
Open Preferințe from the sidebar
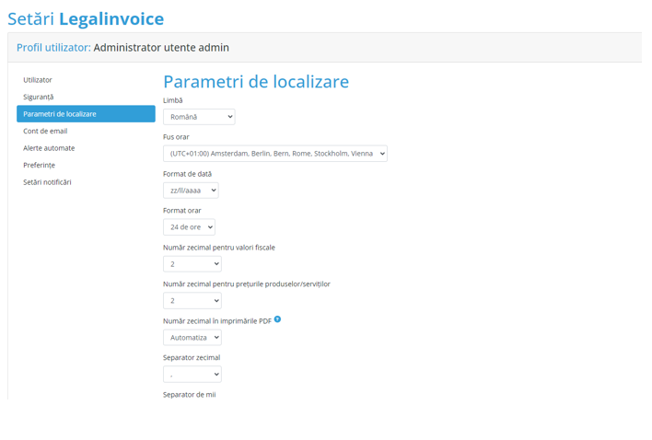coord(40,165)
